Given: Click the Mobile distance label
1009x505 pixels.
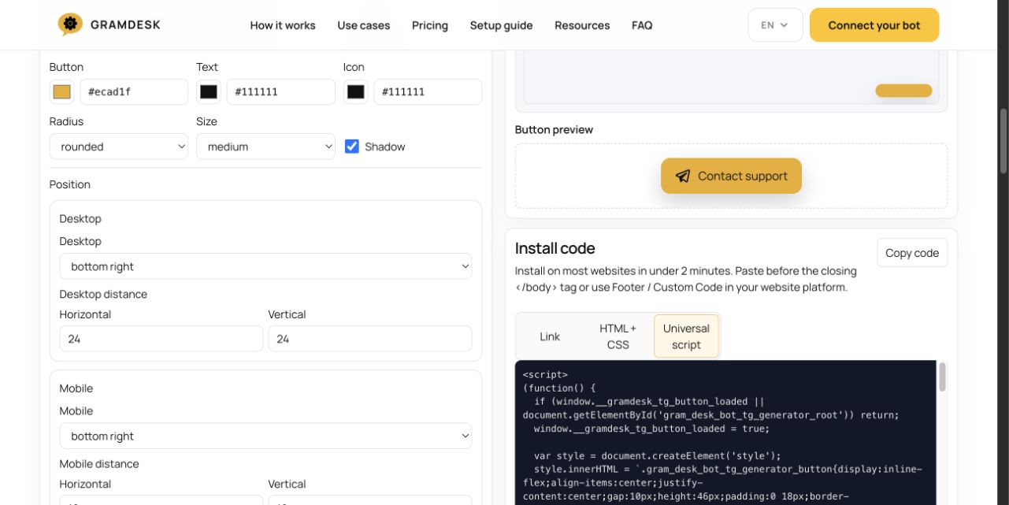Looking at the screenshot, I should [99, 463].
